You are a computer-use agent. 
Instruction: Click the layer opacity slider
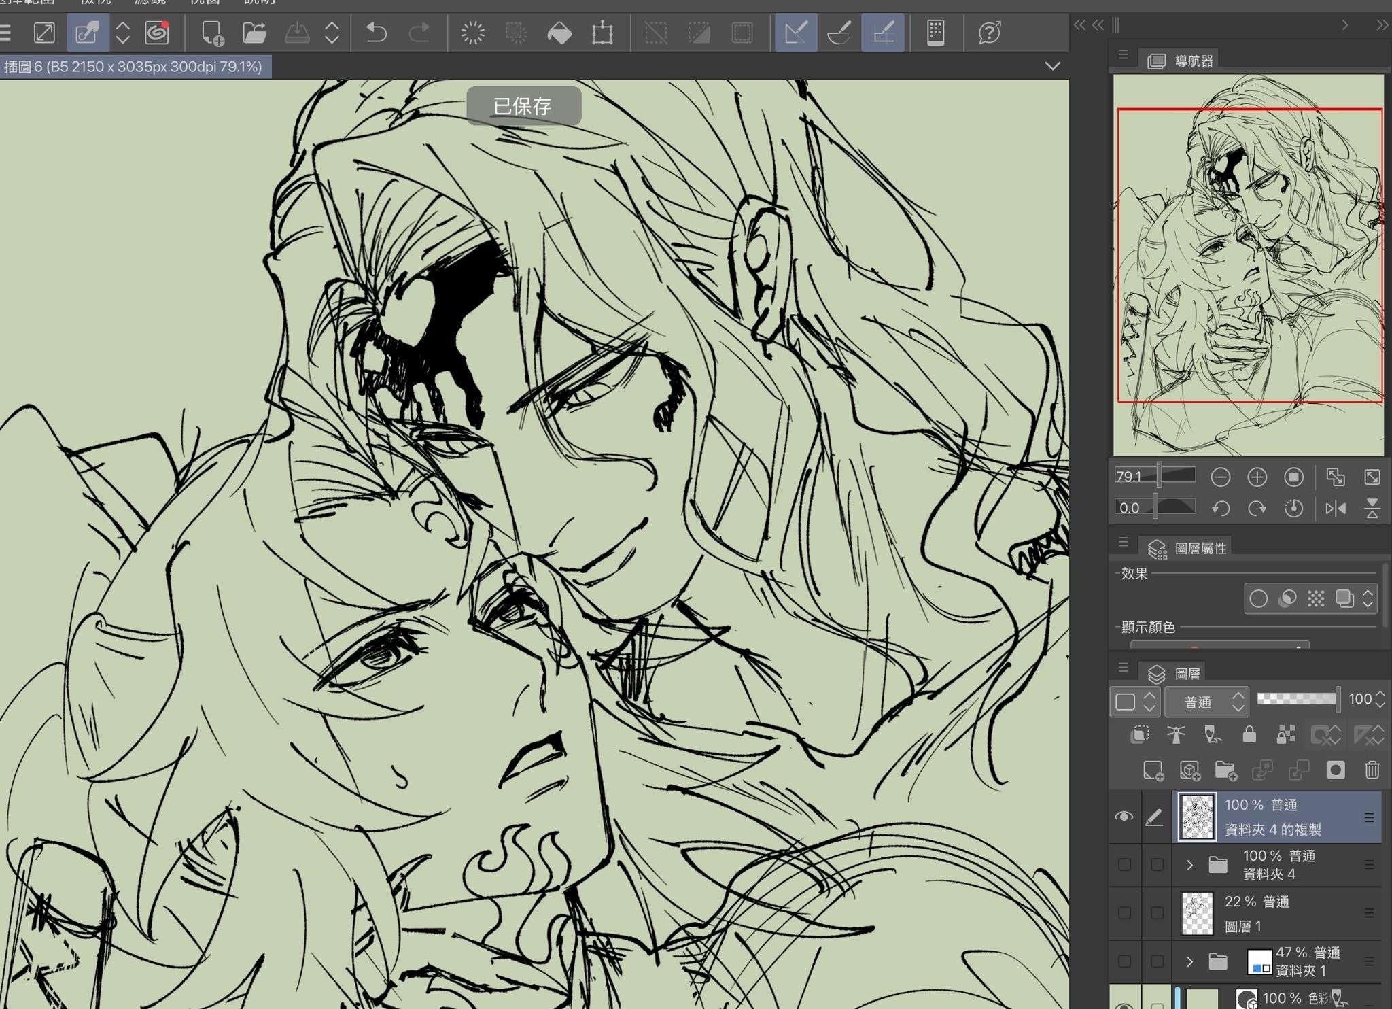coord(1297,699)
